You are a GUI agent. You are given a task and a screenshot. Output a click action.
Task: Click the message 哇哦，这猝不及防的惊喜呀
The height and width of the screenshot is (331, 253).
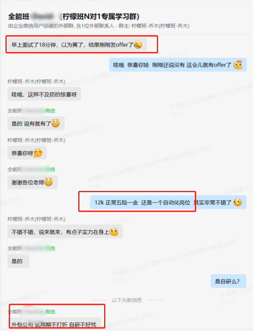point(44,94)
